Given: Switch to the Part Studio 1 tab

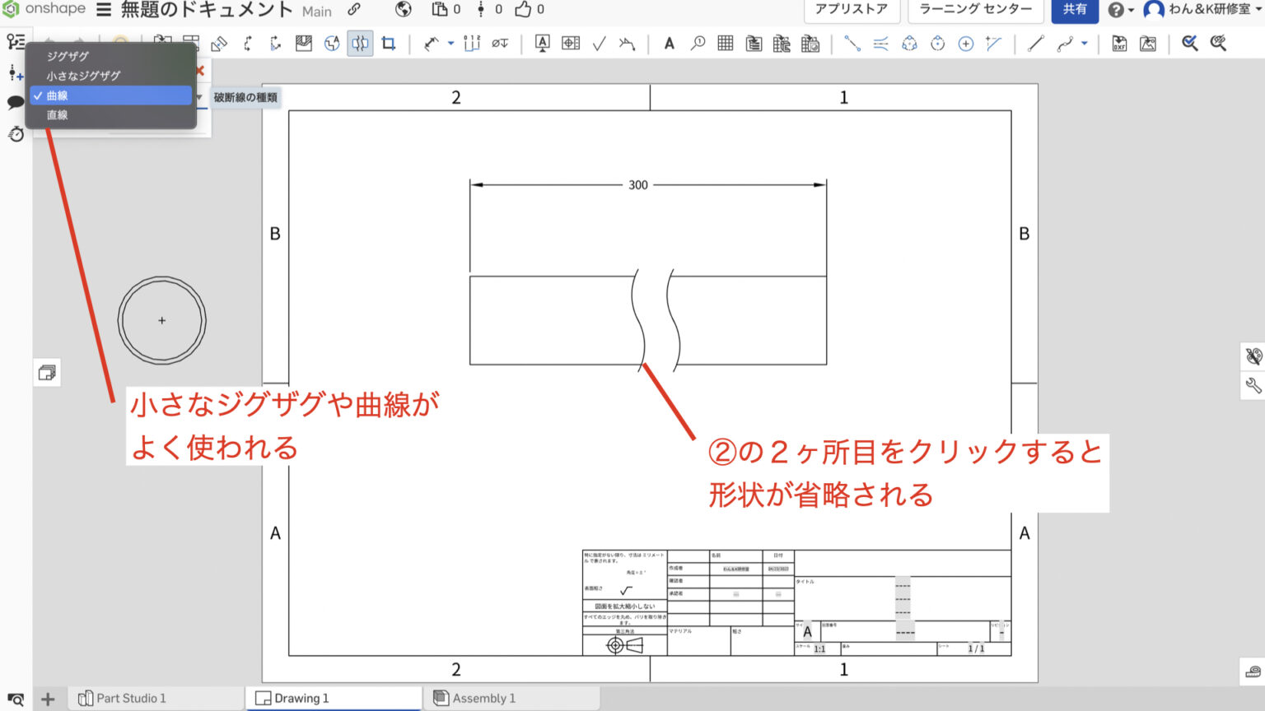Looking at the screenshot, I should 155,698.
